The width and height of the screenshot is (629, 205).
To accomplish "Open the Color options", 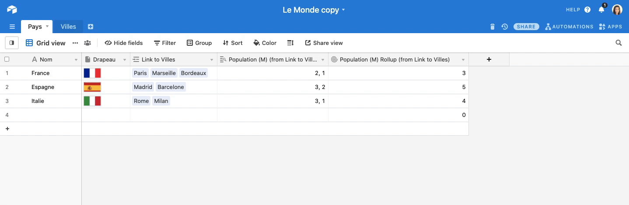I will coord(265,43).
